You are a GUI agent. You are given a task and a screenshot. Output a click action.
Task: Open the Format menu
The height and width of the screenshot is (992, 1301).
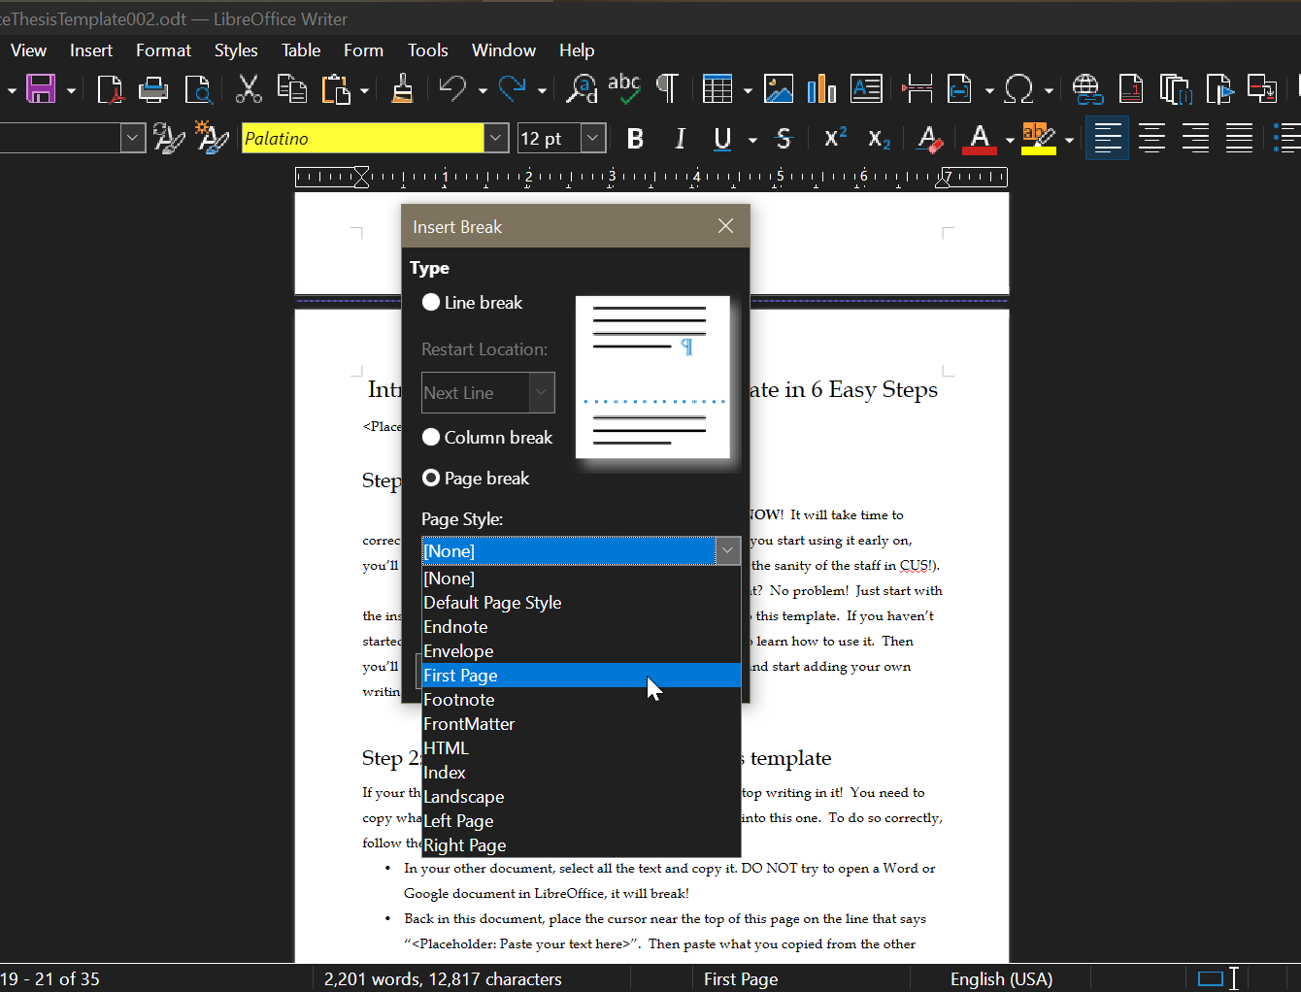pyautogui.click(x=163, y=50)
